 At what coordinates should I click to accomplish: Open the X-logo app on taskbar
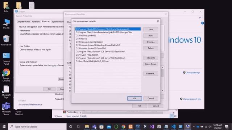click(x=159, y=127)
